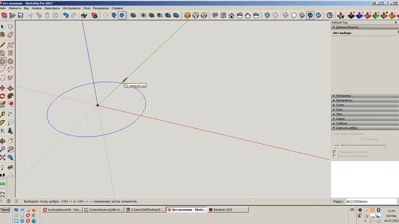Viewport: 399px width, 224px height.
Task: Select the Move tool
Action: click(x=2, y=88)
